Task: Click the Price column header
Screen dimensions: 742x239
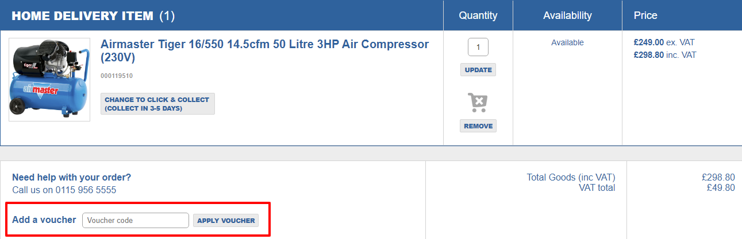Action: point(645,15)
